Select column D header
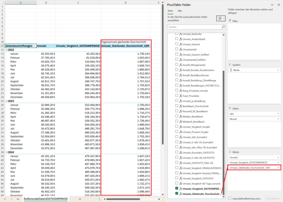This screenshot has width=283, height=202. (x=125, y=2)
